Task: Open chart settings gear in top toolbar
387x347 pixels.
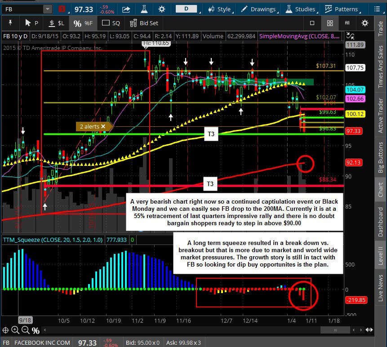Action: pyautogui.click(x=162, y=9)
